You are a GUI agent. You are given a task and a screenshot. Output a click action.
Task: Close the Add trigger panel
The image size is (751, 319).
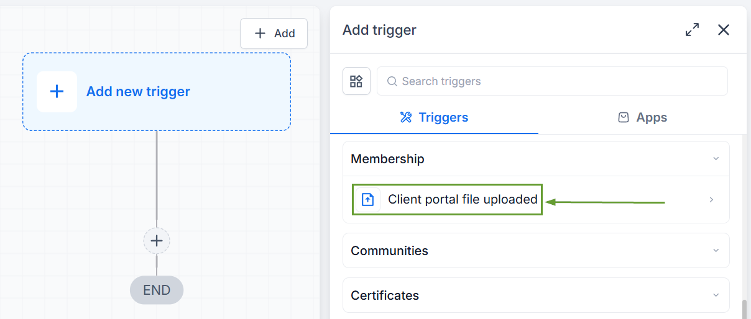724,30
